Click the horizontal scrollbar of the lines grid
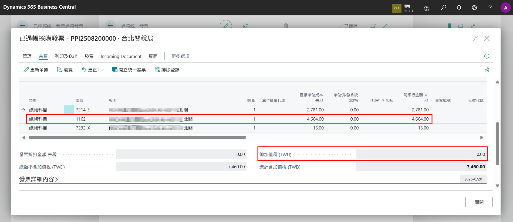Image resolution: width=513 pixels, height=222 pixels. (x=137, y=138)
